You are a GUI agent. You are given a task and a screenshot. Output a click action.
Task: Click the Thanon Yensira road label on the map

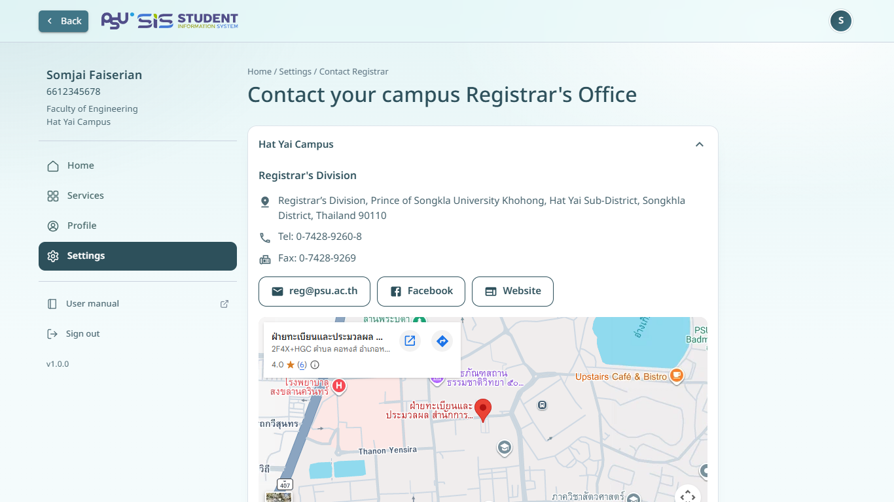[387, 450]
